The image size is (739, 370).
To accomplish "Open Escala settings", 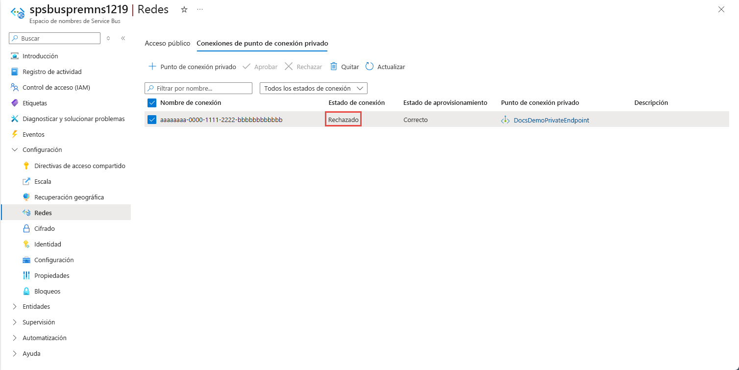I will (x=43, y=181).
